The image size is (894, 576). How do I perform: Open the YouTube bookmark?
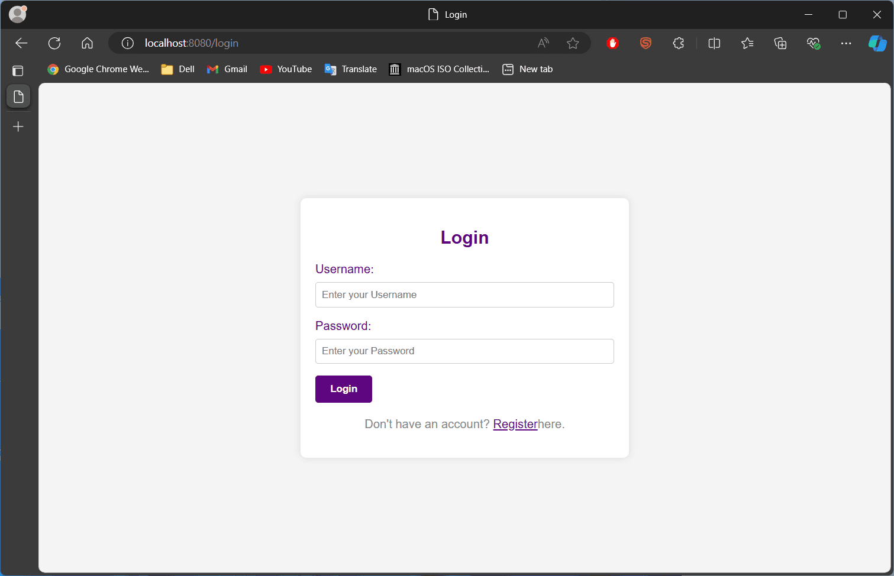point(286,69)
